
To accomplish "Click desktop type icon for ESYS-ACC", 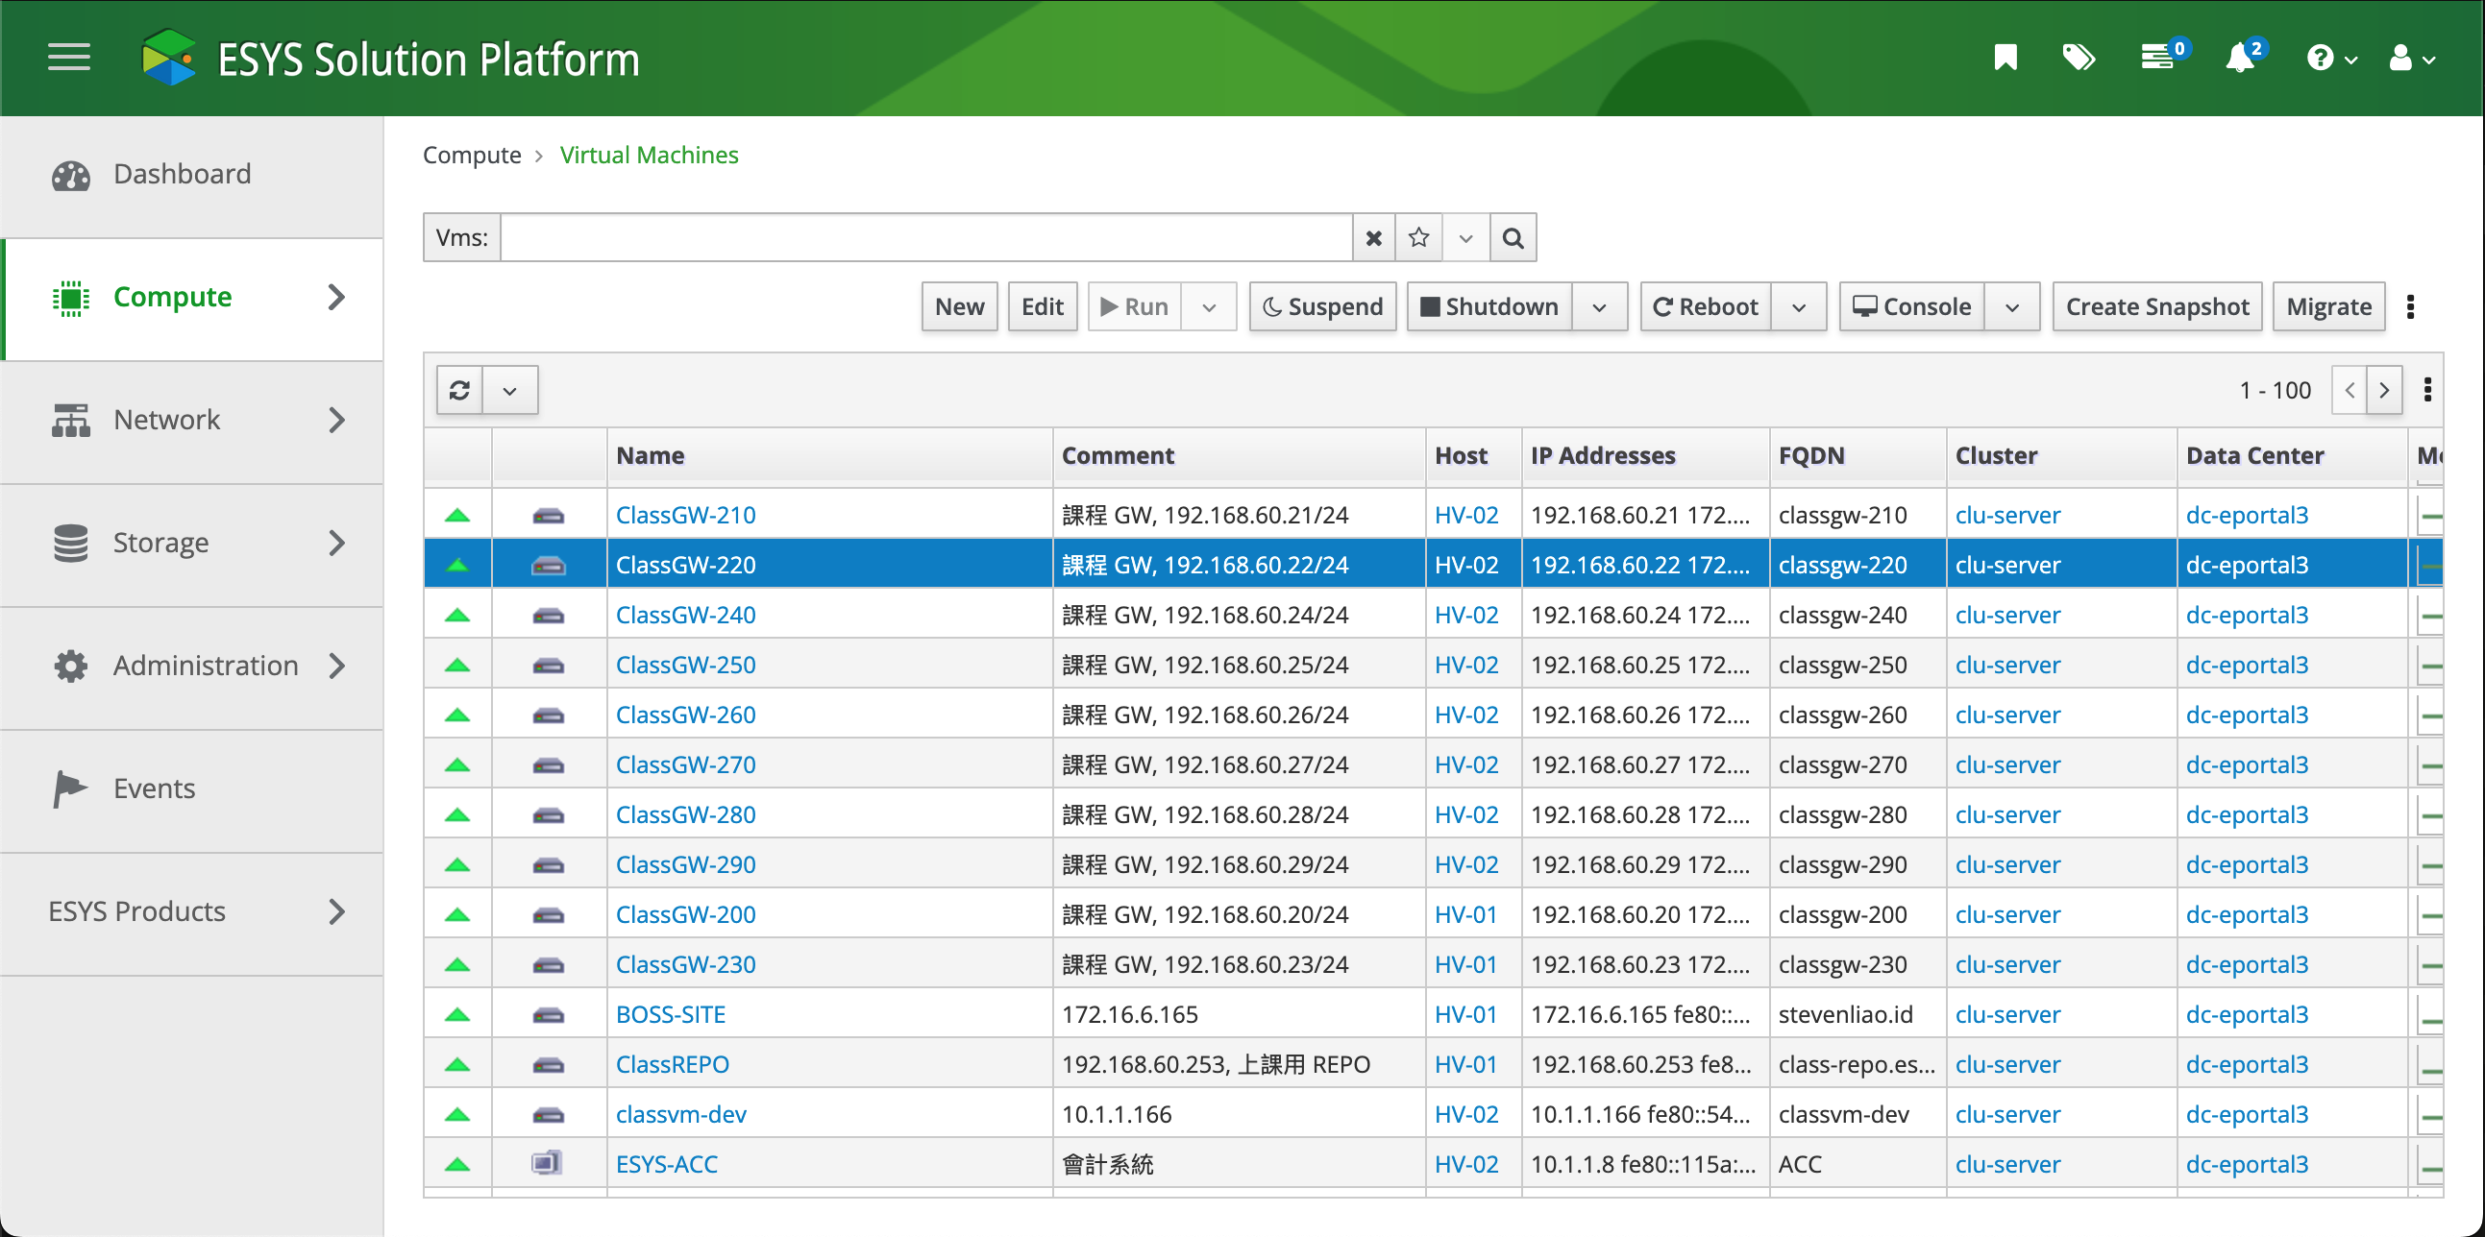I will coord(546,1164).
